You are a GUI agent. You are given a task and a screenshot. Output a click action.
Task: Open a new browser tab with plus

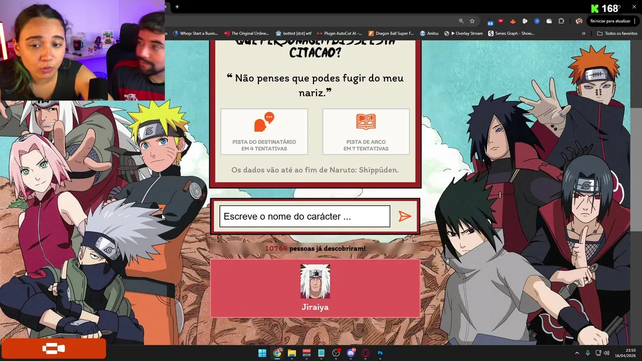tap(177, 7)
